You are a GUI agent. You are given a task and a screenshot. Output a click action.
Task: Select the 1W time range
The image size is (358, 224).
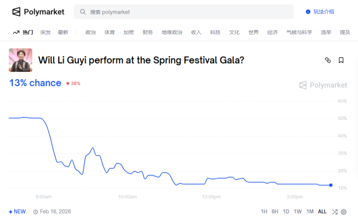tap(298, 212)
